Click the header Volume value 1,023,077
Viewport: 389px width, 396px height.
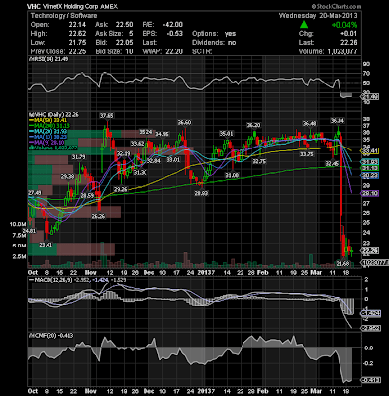coord(341,51)
